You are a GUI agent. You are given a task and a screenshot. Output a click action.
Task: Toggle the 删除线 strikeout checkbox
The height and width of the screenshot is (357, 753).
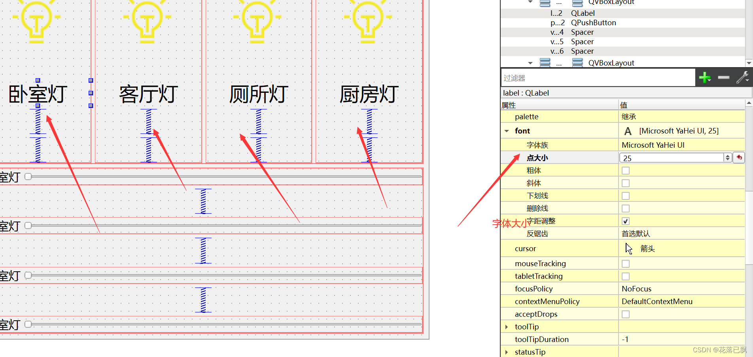[626, 209]
